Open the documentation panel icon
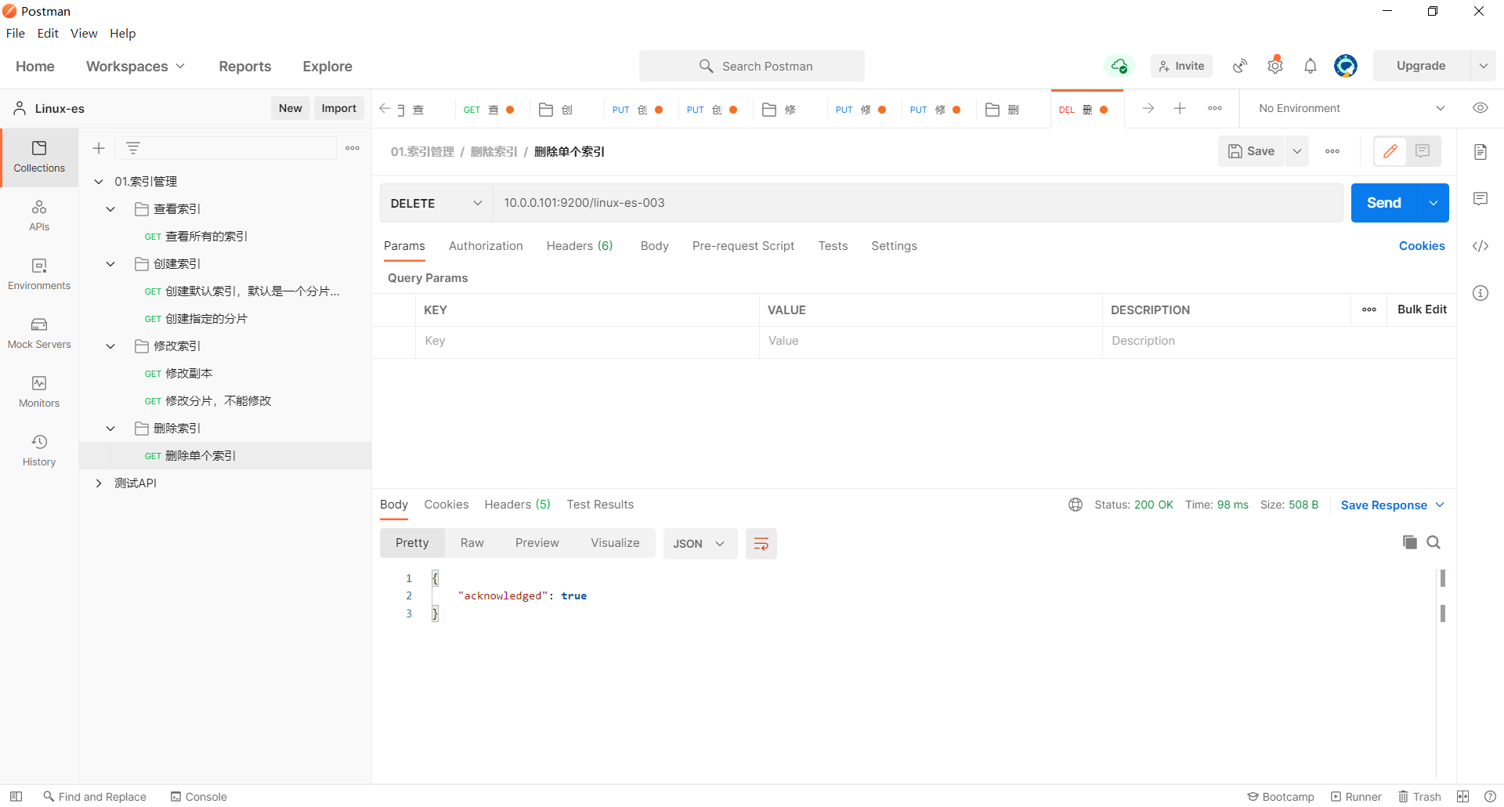Image resolution: width=1504 pixels, height=807 pixels. pyautogui.click(x=1480, y=151)
